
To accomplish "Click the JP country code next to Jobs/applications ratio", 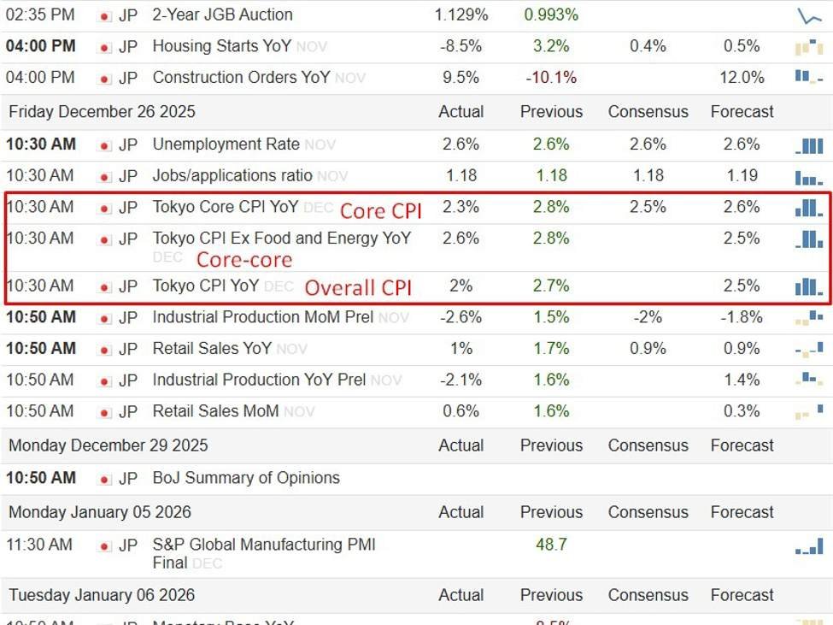I will [128, 176].
